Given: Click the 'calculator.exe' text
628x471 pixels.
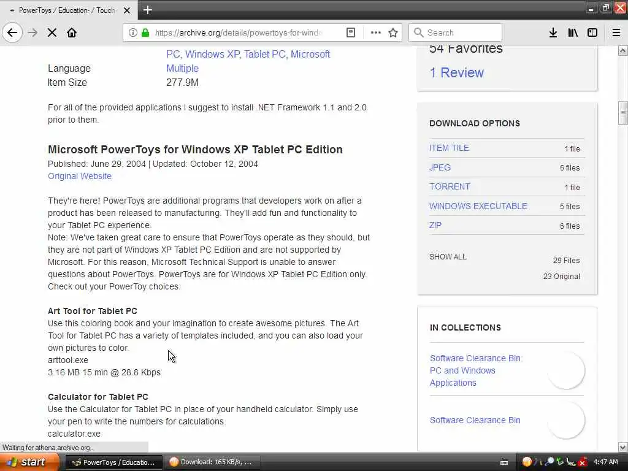Looking at the screenshot, I should [74, 434].
